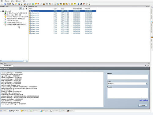Toggle the T (type) tree view button
This screenshot has height=115, width=153.
click(x=21, y=9)
